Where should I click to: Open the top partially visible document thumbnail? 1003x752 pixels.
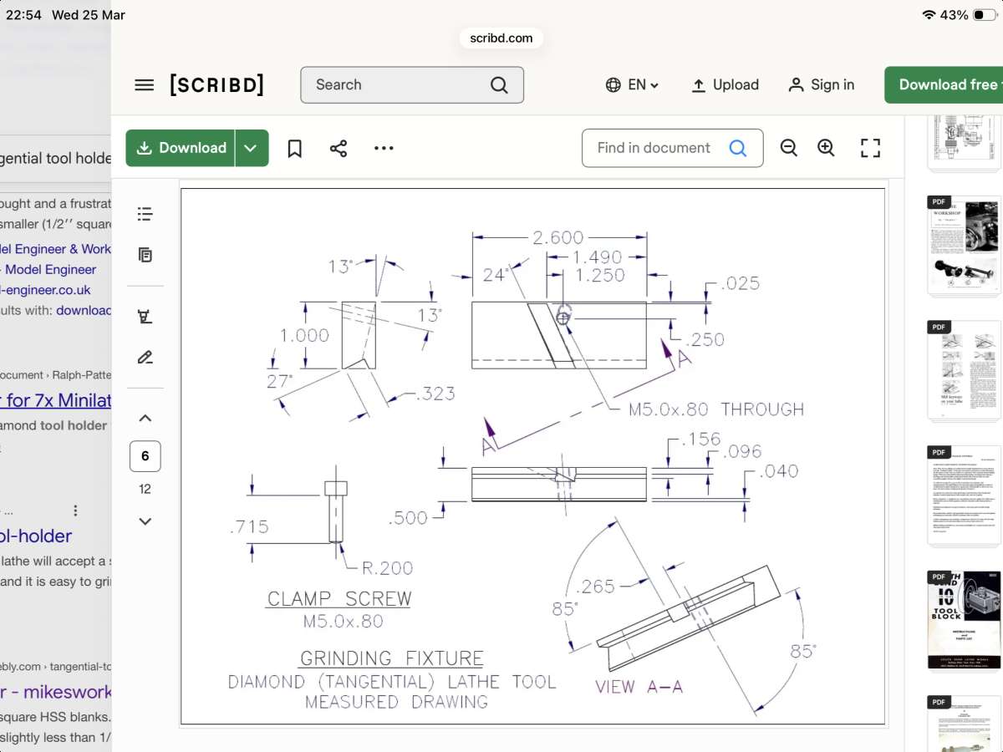tap(964, 145)
